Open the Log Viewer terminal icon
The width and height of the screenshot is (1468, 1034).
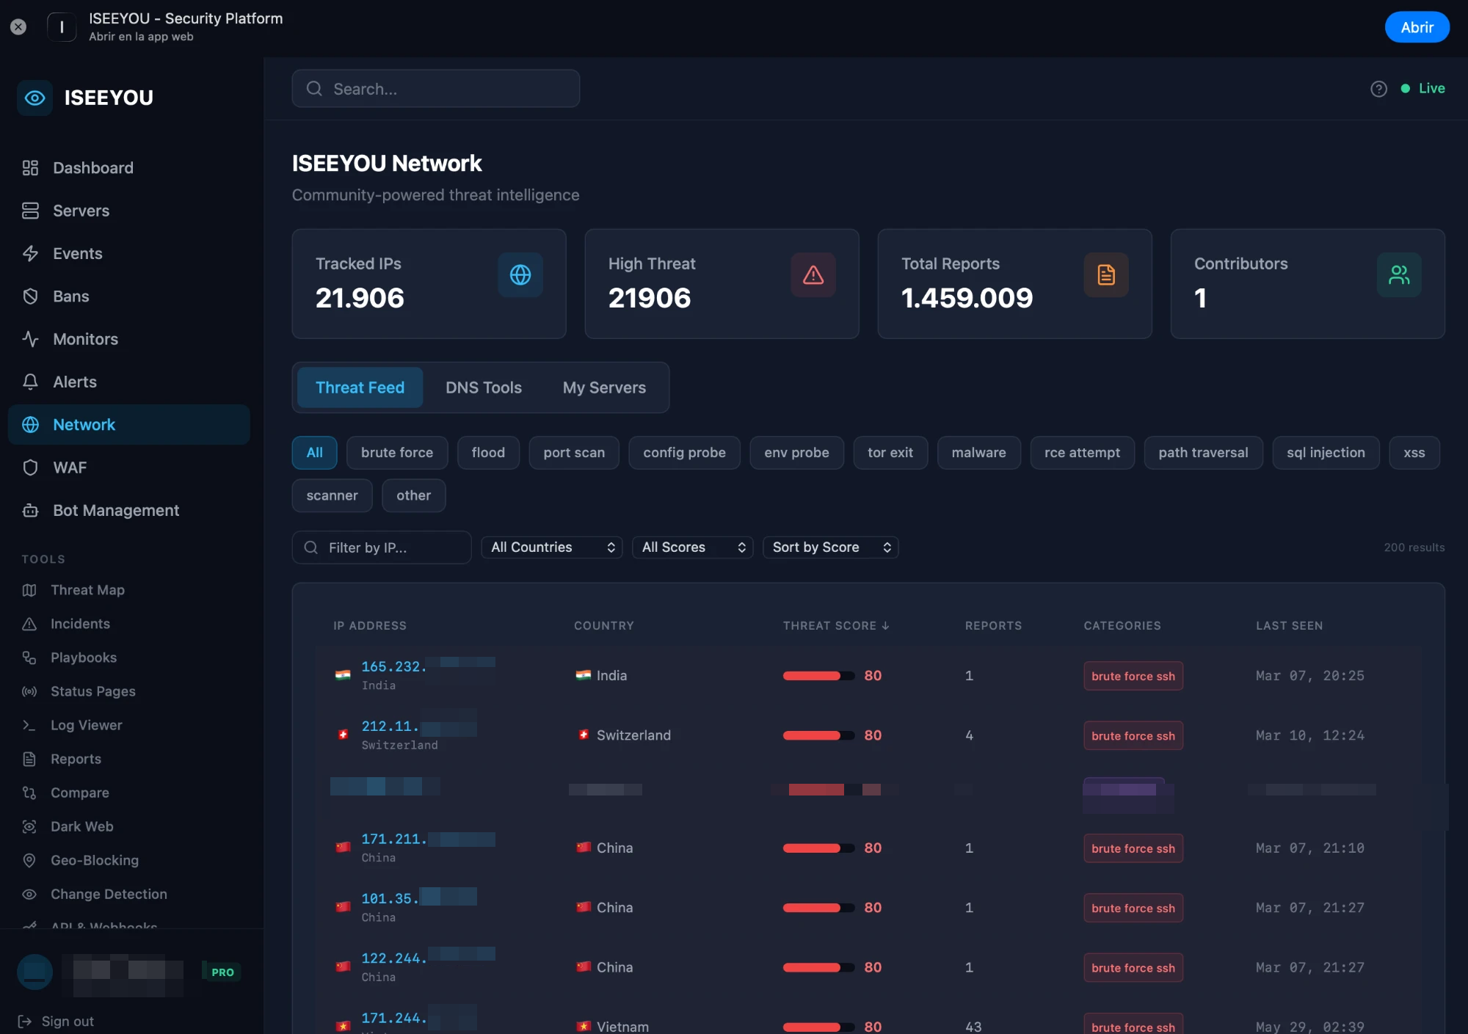[x=29, y=725]
